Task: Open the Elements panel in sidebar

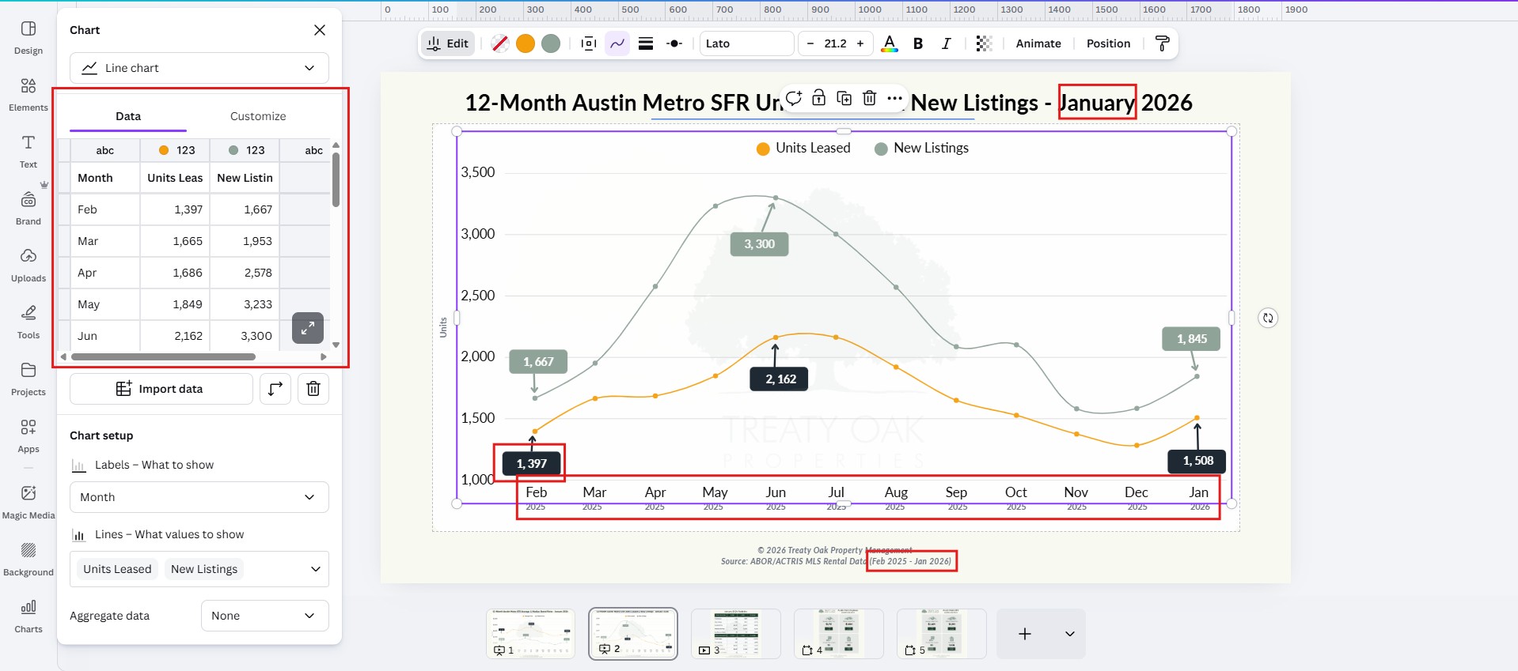Action: [x=28, y=94]
